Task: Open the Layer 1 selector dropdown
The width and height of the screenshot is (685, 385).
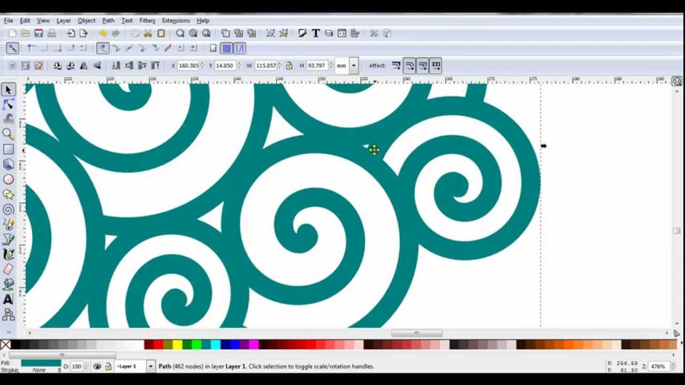Action: [150, 366]
